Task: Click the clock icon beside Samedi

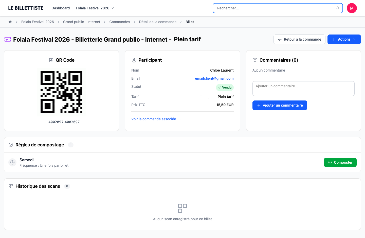Action: click(x=12, y=162)
